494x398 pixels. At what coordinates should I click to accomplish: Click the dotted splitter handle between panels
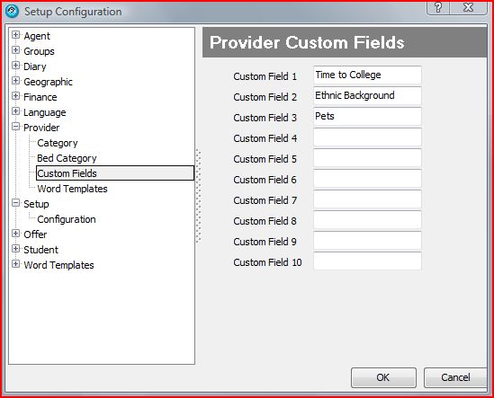[x=198, y=196]
